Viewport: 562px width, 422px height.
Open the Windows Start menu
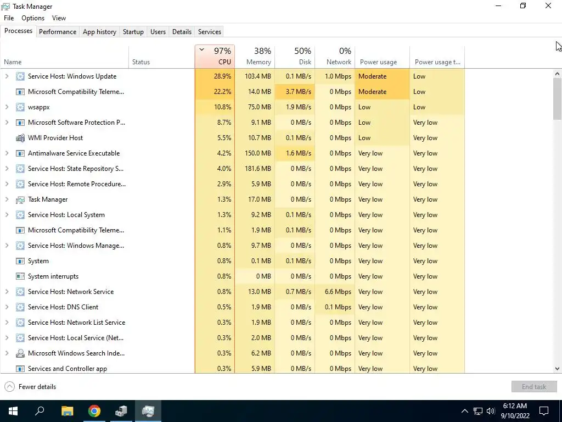pos(13,411)
